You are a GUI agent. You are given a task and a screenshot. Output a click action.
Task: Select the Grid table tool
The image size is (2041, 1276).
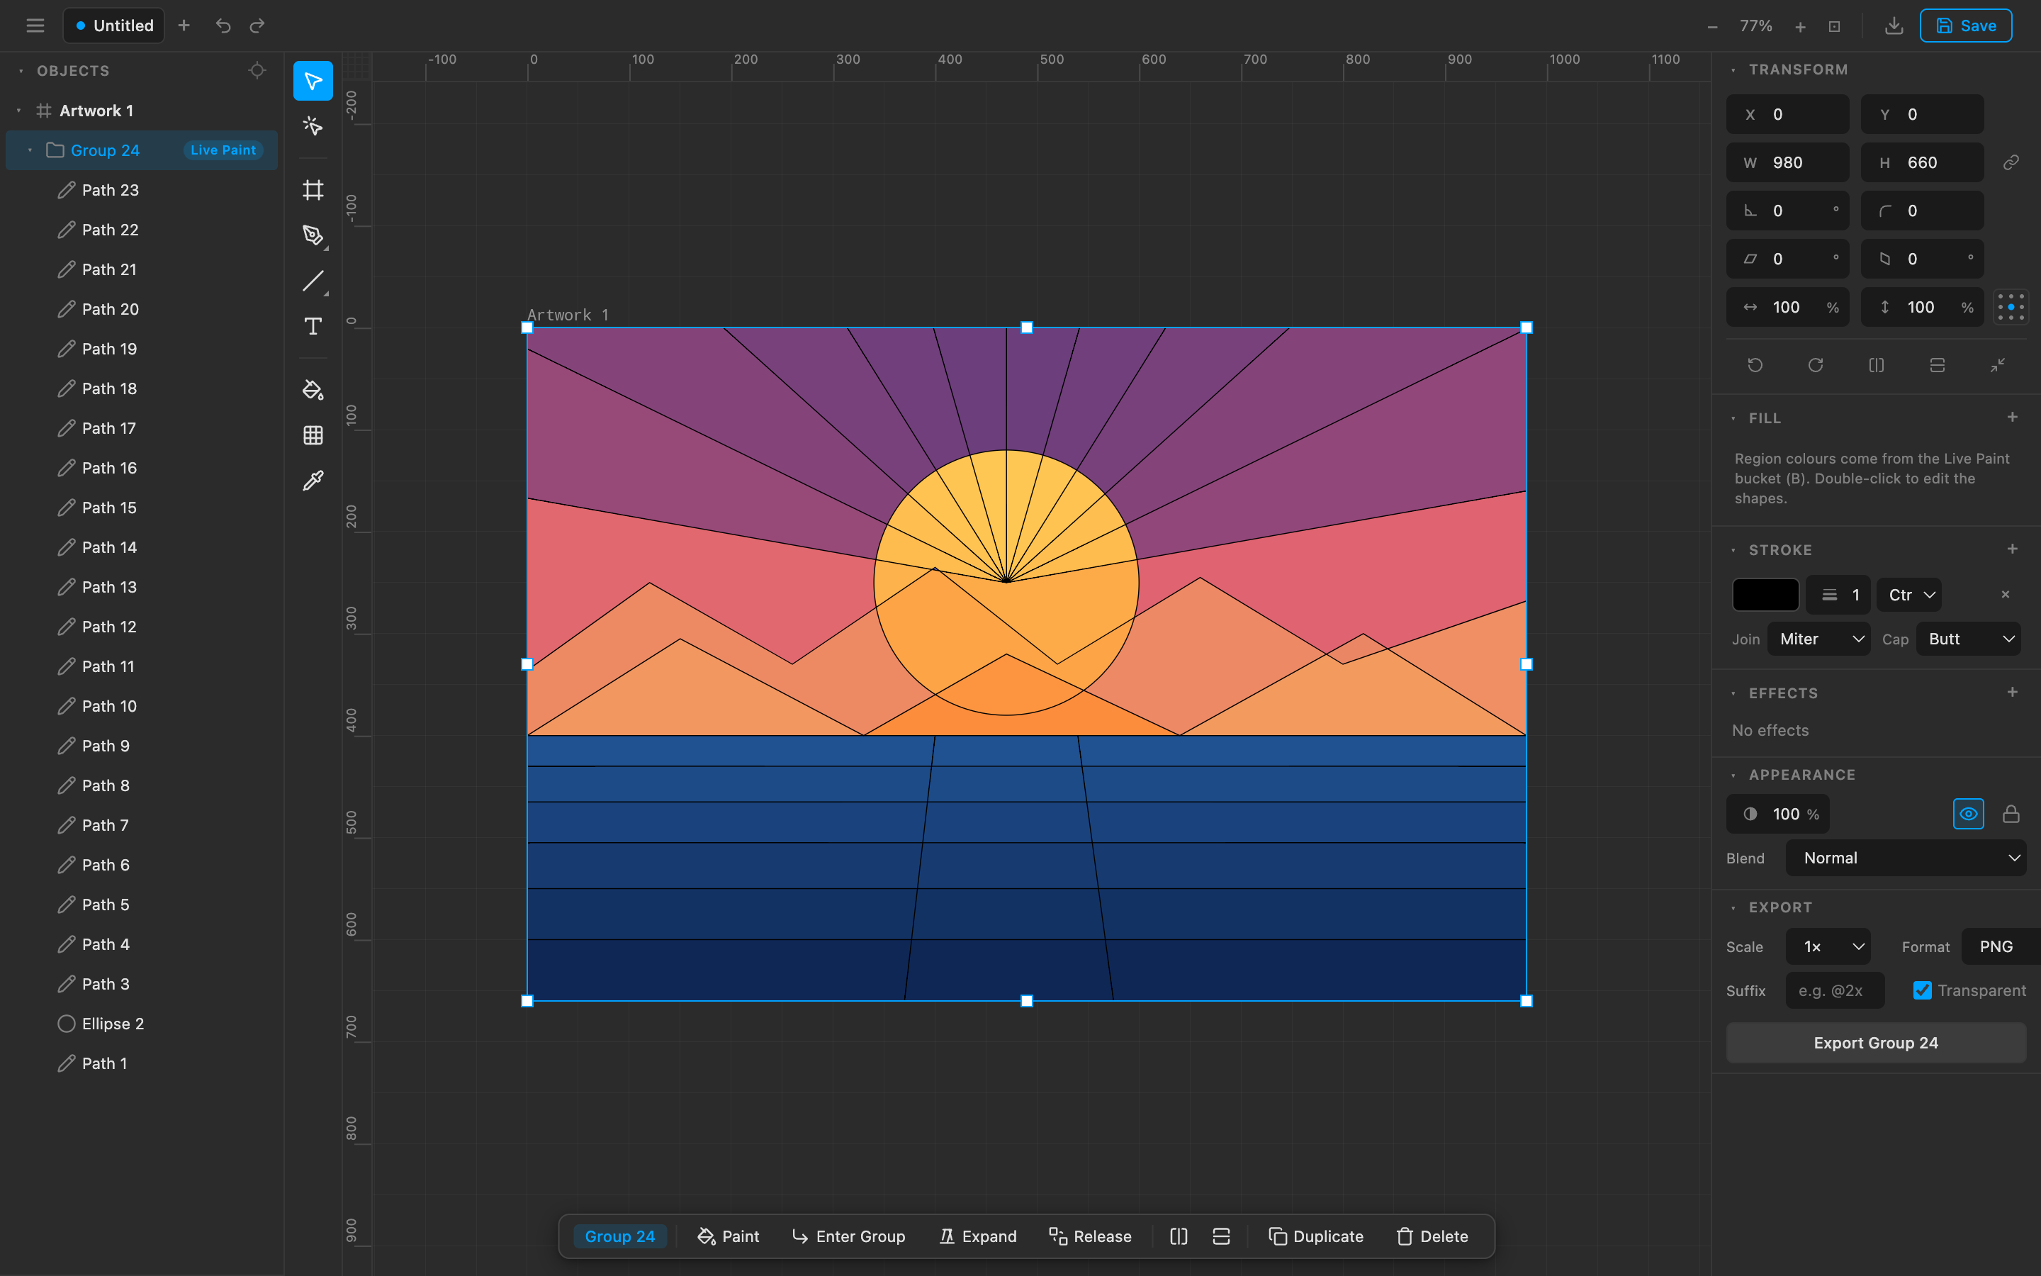pyautogui.click(x=313, y=435)
